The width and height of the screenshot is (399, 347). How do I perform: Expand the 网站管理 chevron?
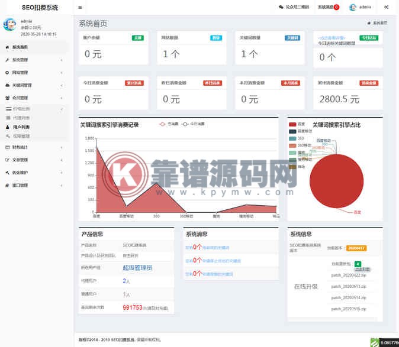(62, 73)
